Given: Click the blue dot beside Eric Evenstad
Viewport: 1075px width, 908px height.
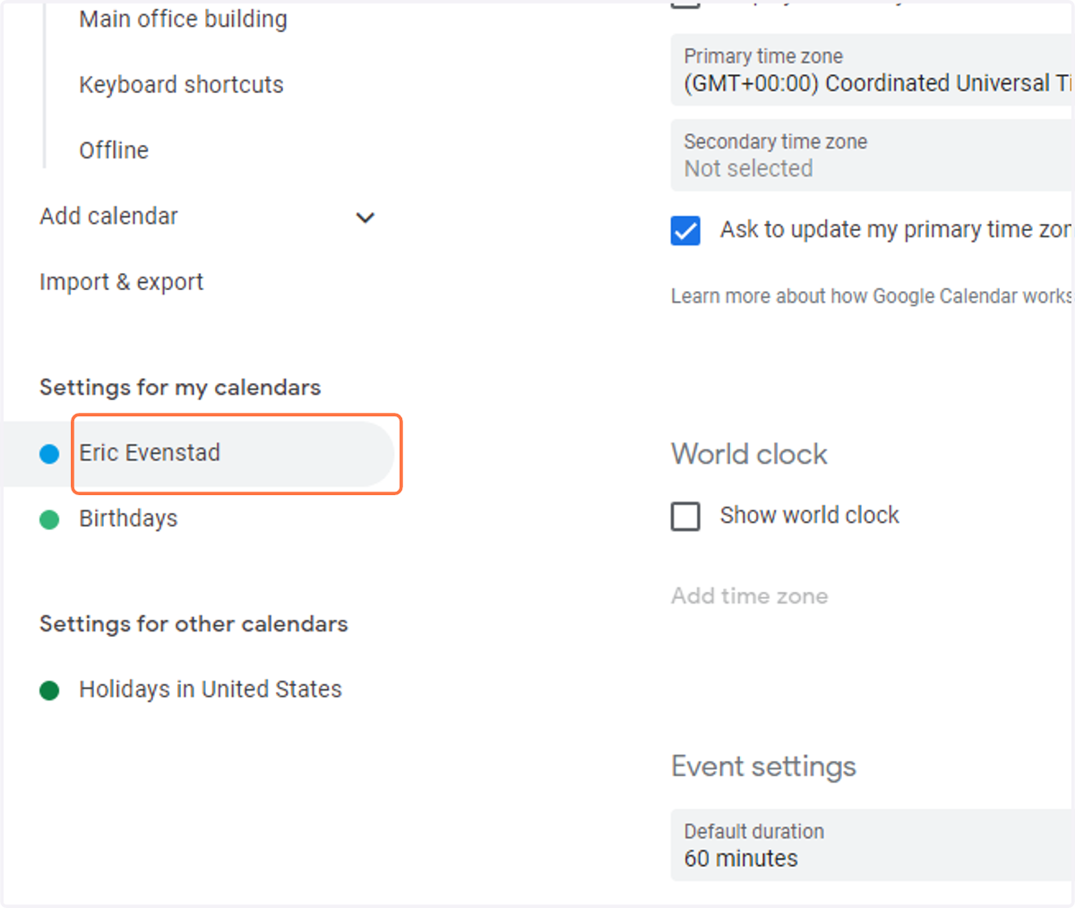Looking at the screenshot, I should coord(49,454).
